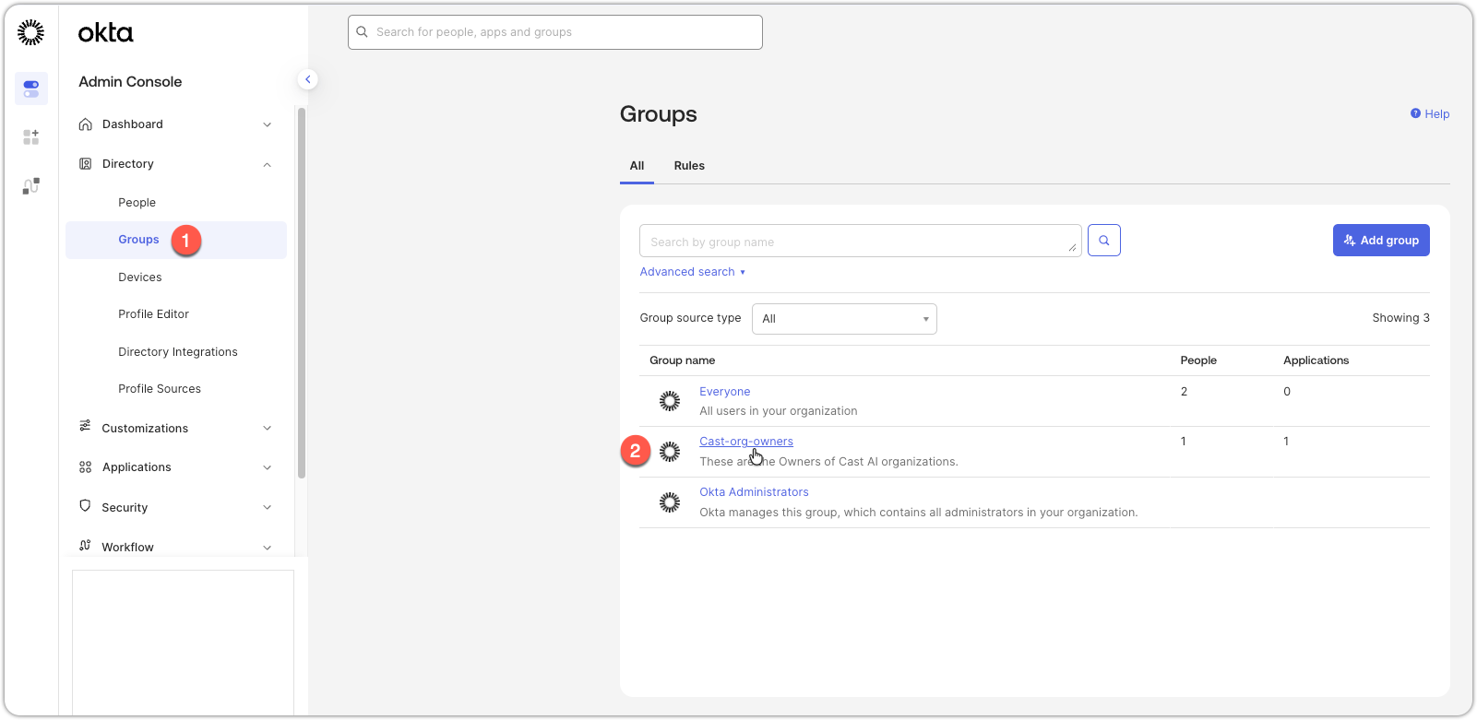Click the Admin Console heading
This screenshot has width=1477, height=720.
coord(130,82)
